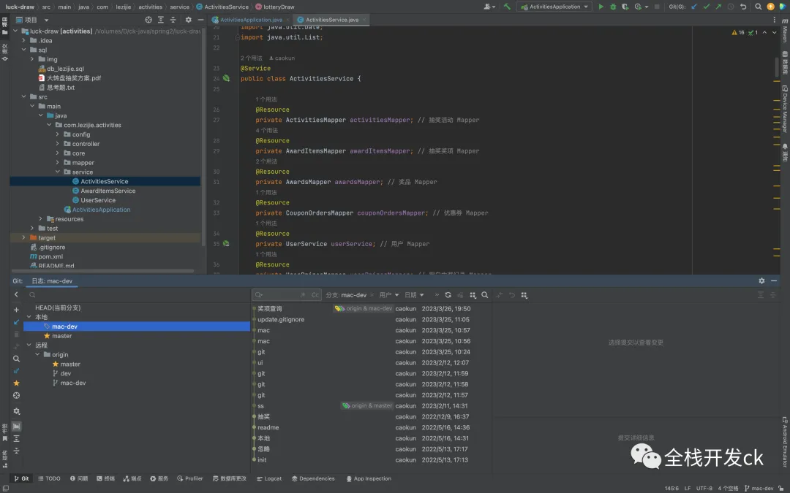Toggle favorite star in Git branch sidebar
Viewport: 790px width, 493px height.
click(x=16, y=383)
